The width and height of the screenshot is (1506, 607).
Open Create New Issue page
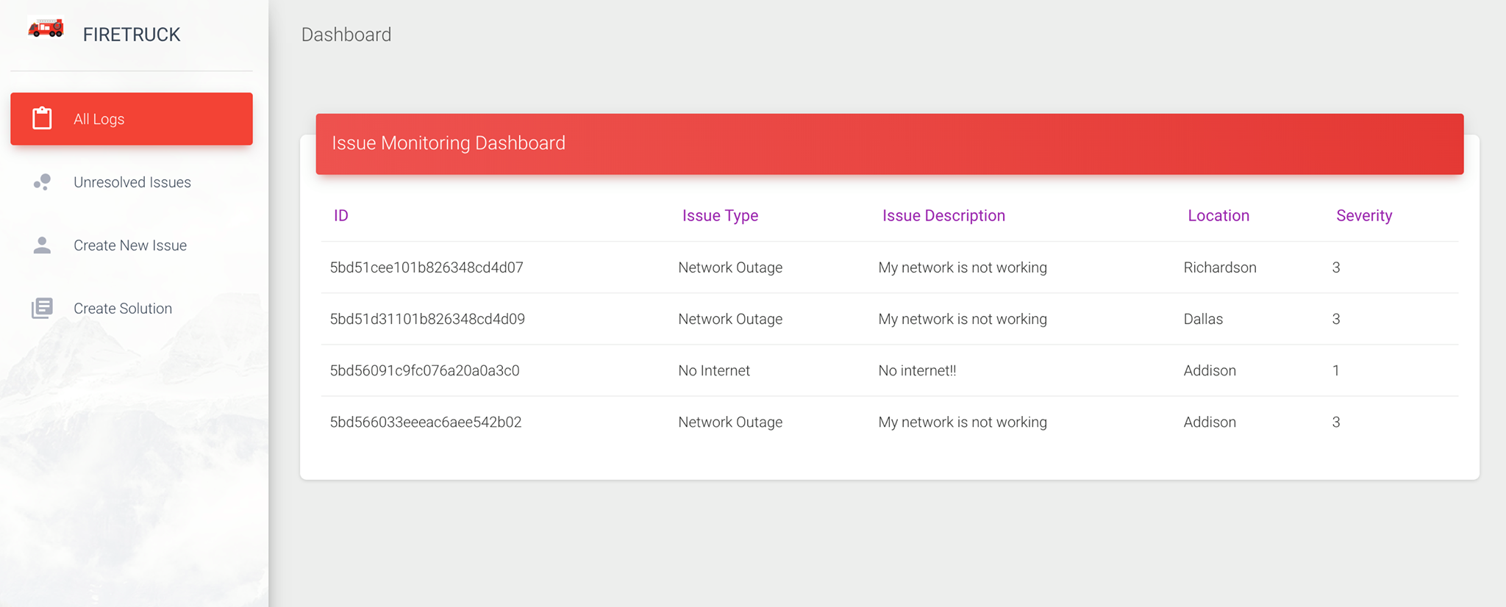130,245
